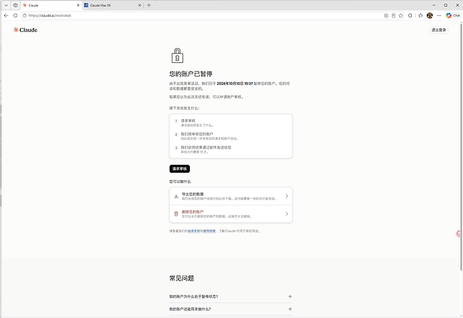Open the 服务条款 terms link

pos(194,231)
